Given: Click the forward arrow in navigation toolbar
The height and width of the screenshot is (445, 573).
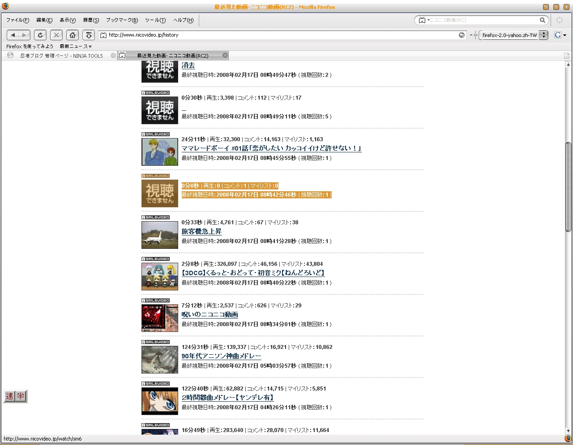Looking at the screenshot, I should click(25, 35).
